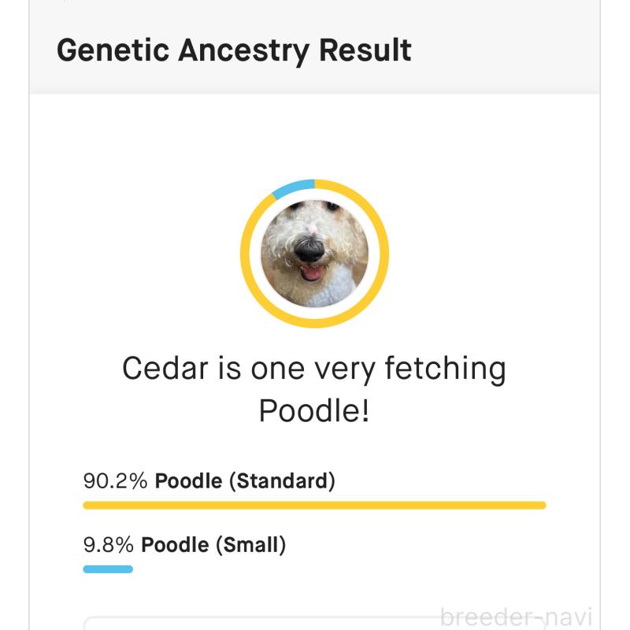Select the 9.8% percentage value
Viewport: 630px width, 630px height.
[x=108, y=544]
